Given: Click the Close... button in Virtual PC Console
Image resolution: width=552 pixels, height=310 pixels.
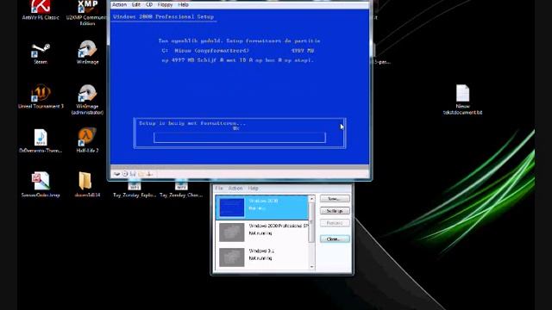Looking at the screenshot, I should 335,239.
